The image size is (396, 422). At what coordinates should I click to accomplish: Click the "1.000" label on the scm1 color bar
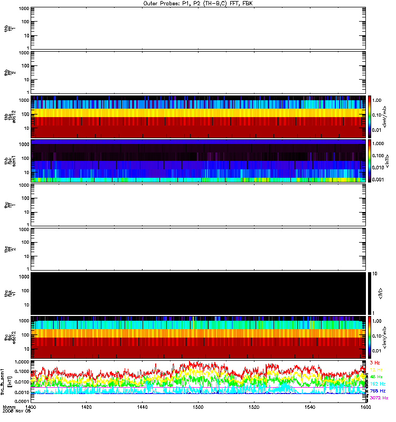pyautogui.click(x=378, y=143)
